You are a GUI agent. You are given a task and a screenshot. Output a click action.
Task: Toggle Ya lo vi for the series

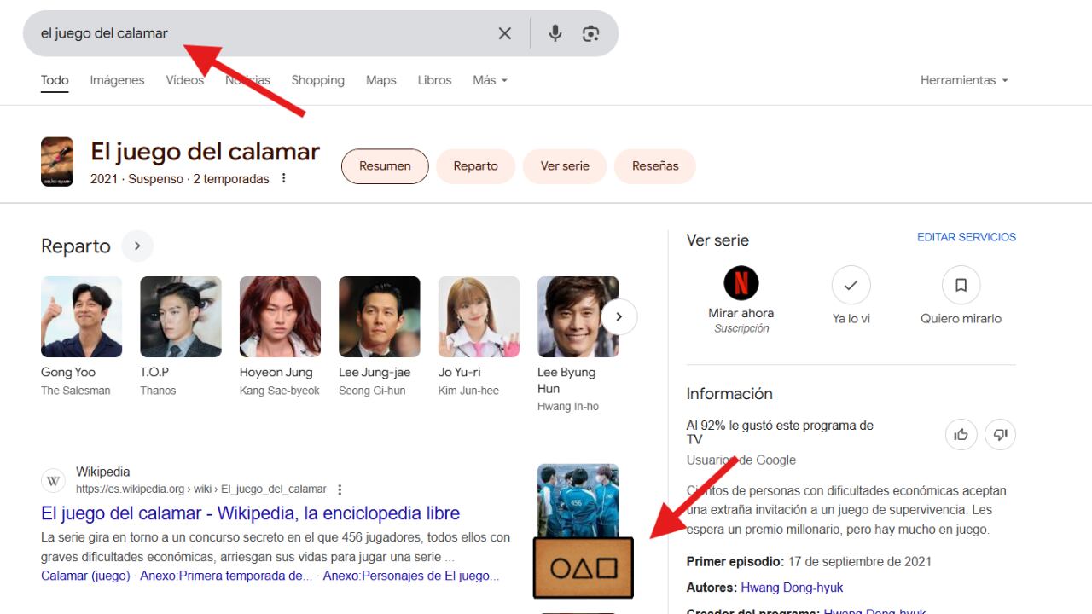click(x=851, y=284)
